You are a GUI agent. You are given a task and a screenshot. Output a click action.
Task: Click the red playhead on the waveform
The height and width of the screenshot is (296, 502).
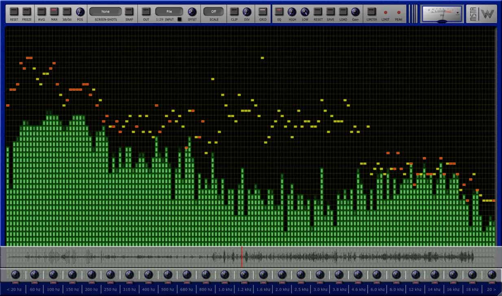coord(242,257)
